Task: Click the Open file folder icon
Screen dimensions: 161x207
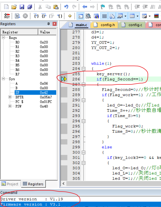Action: pyautogui.click(x=14, y=7)
